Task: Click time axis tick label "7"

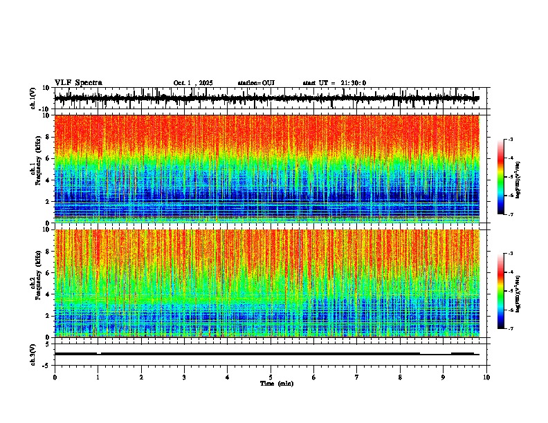Action: [357, 377]
